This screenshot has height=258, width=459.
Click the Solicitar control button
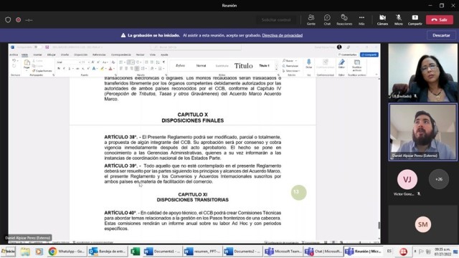pyautogui.click(x=276, y=20)
